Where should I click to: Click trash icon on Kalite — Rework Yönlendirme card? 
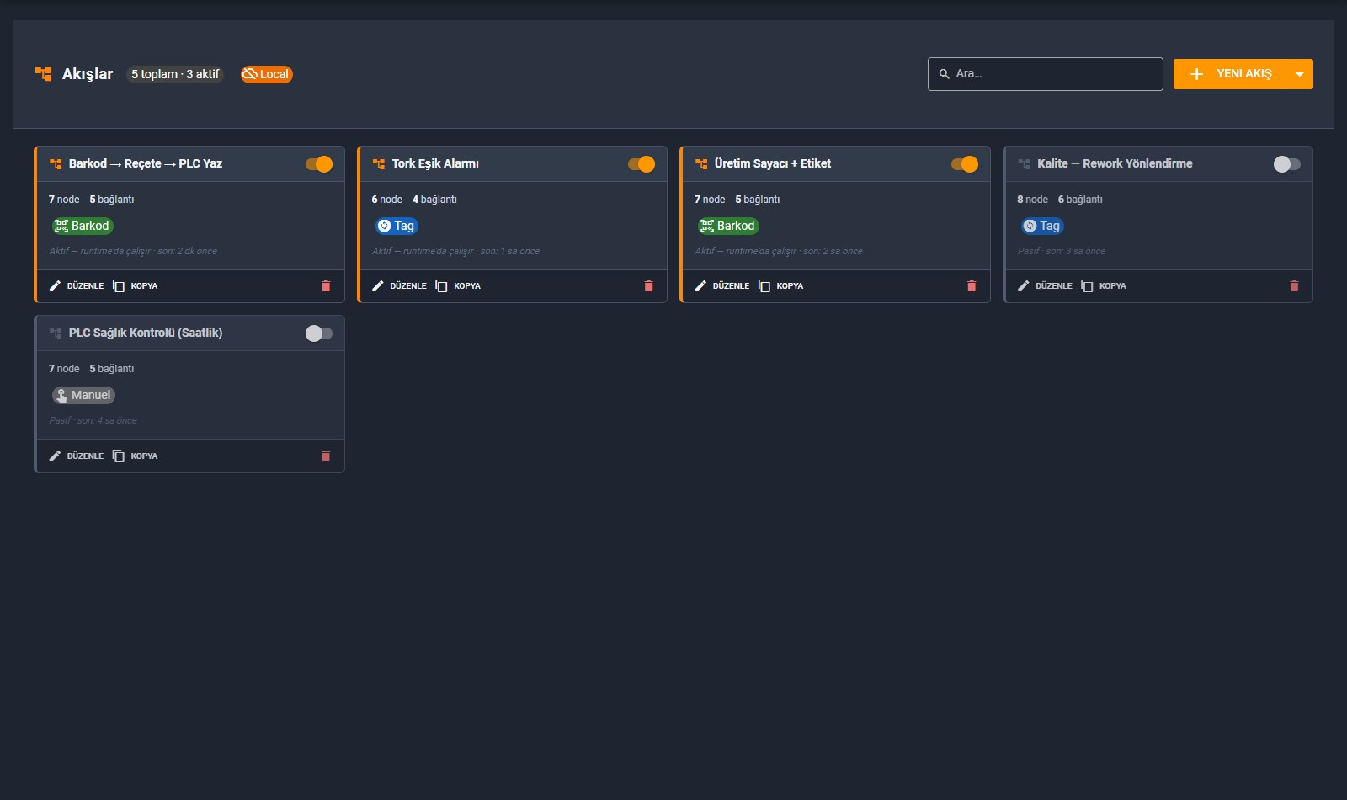point(1294,286)
